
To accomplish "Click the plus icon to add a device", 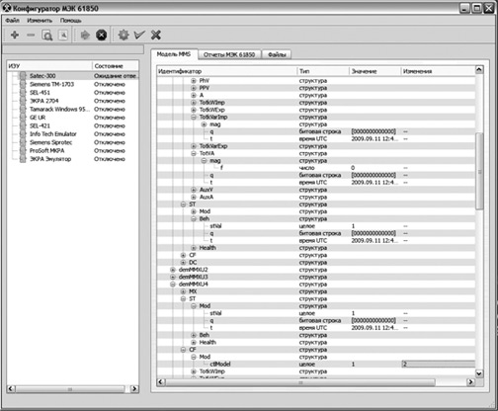I will (x=15, y=35).
